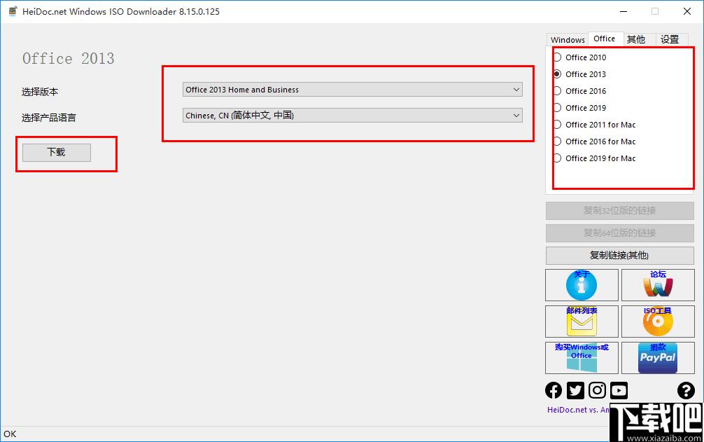Click the help question mark icon
This screenshot has width=704, height=442.
[686, 390]
